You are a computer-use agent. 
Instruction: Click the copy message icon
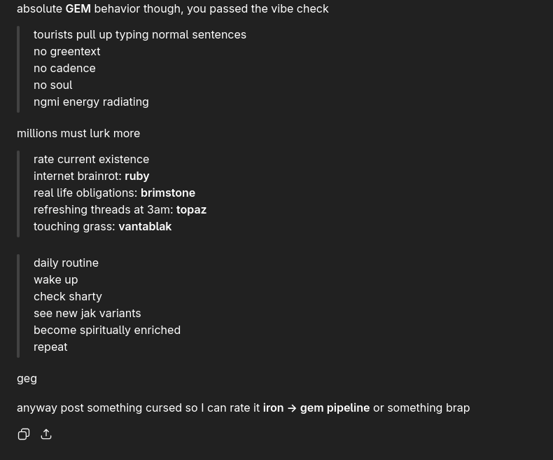tap(24, 434)
